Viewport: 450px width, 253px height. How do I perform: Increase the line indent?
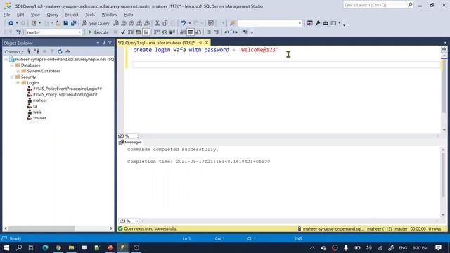coord(235,32)
